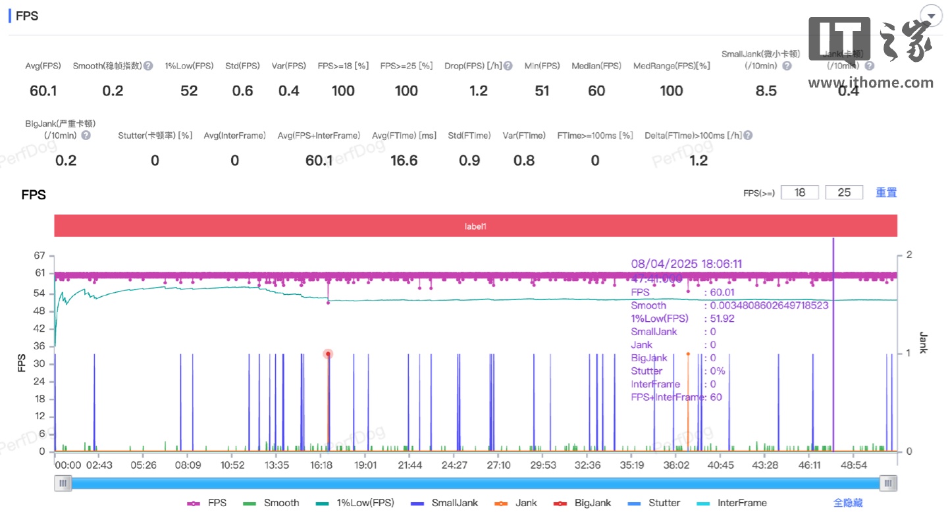Click help icon beside Drop(FPS) [/h]
The width and height of the screenshot is (948, 512).
pyautogui.click(x=508, y=66)
